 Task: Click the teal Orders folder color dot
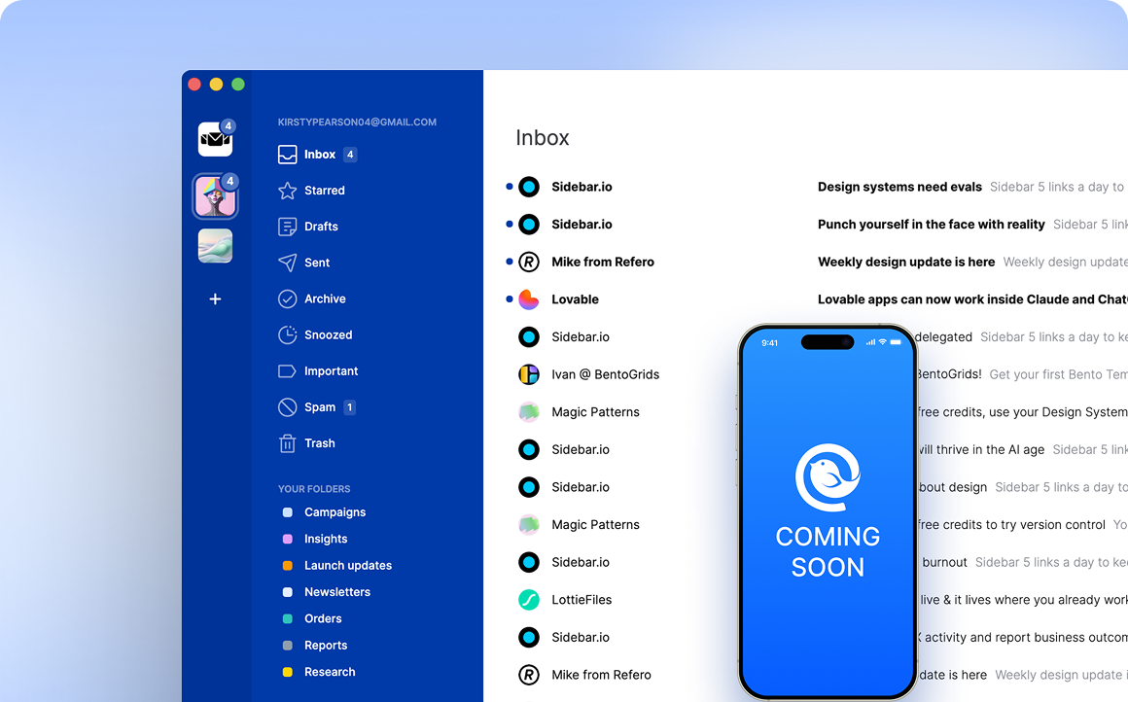288,618
